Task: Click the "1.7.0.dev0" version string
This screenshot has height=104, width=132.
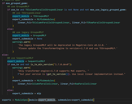Action: pyautogui.click(x=62, y=64)
